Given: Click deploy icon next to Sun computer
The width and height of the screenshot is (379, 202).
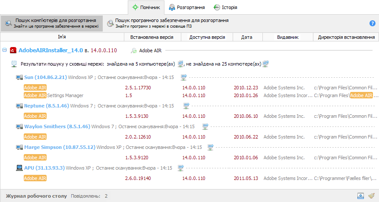Looking at the screenshot, I should (184, 77).
